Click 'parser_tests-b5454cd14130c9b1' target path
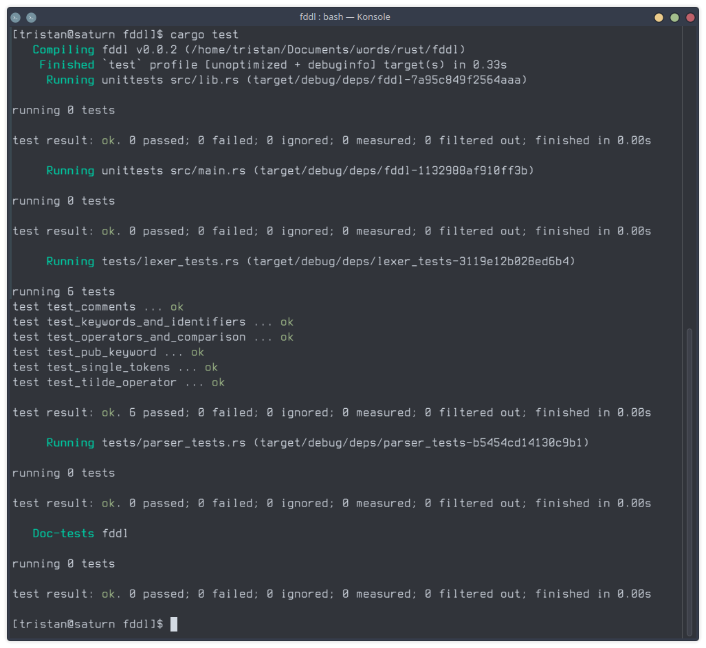 click(x=483, y=443)
